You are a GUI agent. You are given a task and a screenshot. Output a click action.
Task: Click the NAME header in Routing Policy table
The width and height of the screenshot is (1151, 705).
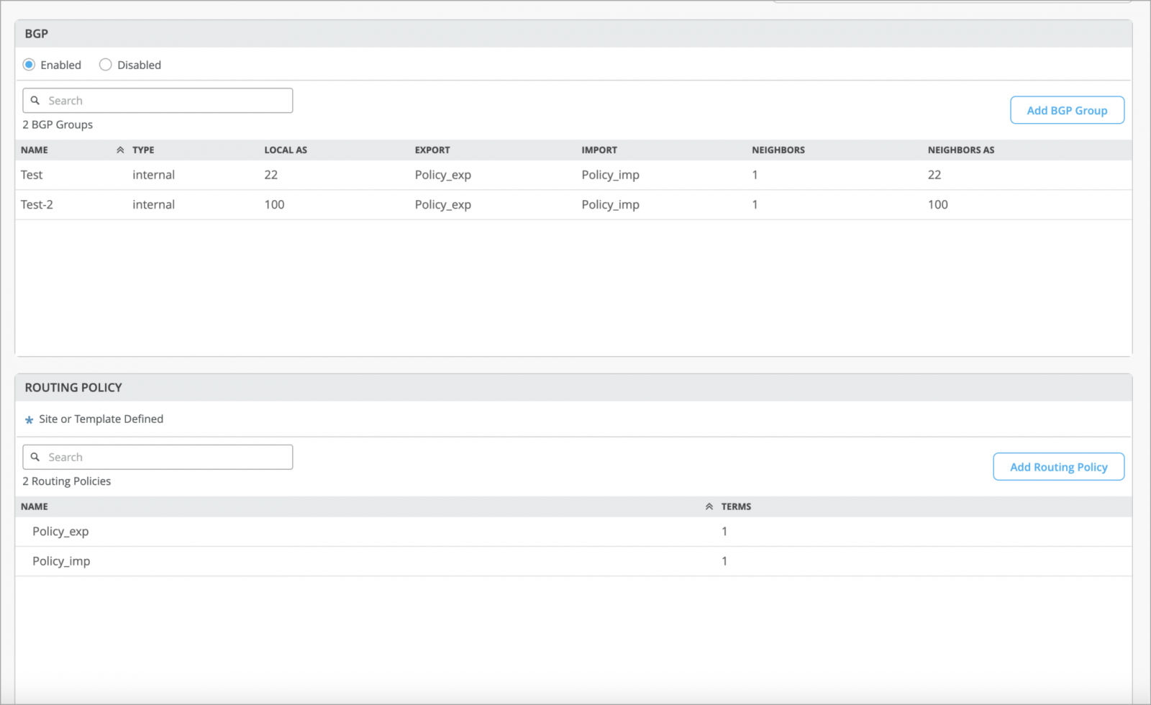(35, 507)
